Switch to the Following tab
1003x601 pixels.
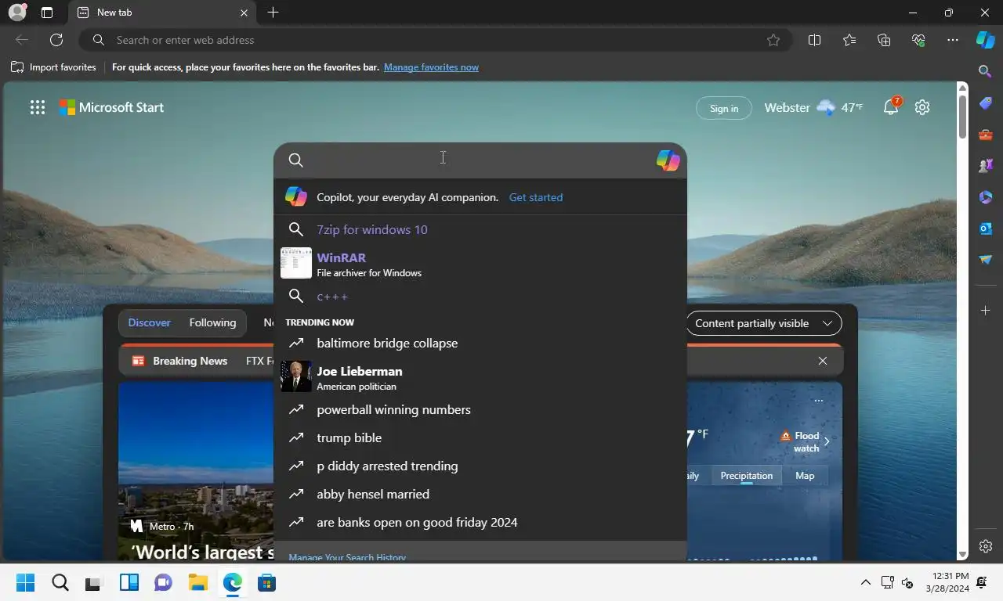click(212, 322)
